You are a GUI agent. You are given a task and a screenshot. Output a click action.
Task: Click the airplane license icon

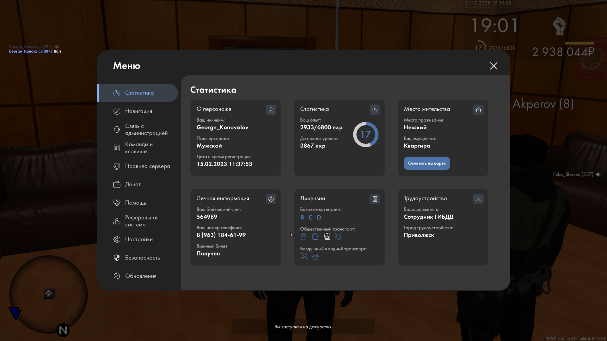click(x=304, y=256)
